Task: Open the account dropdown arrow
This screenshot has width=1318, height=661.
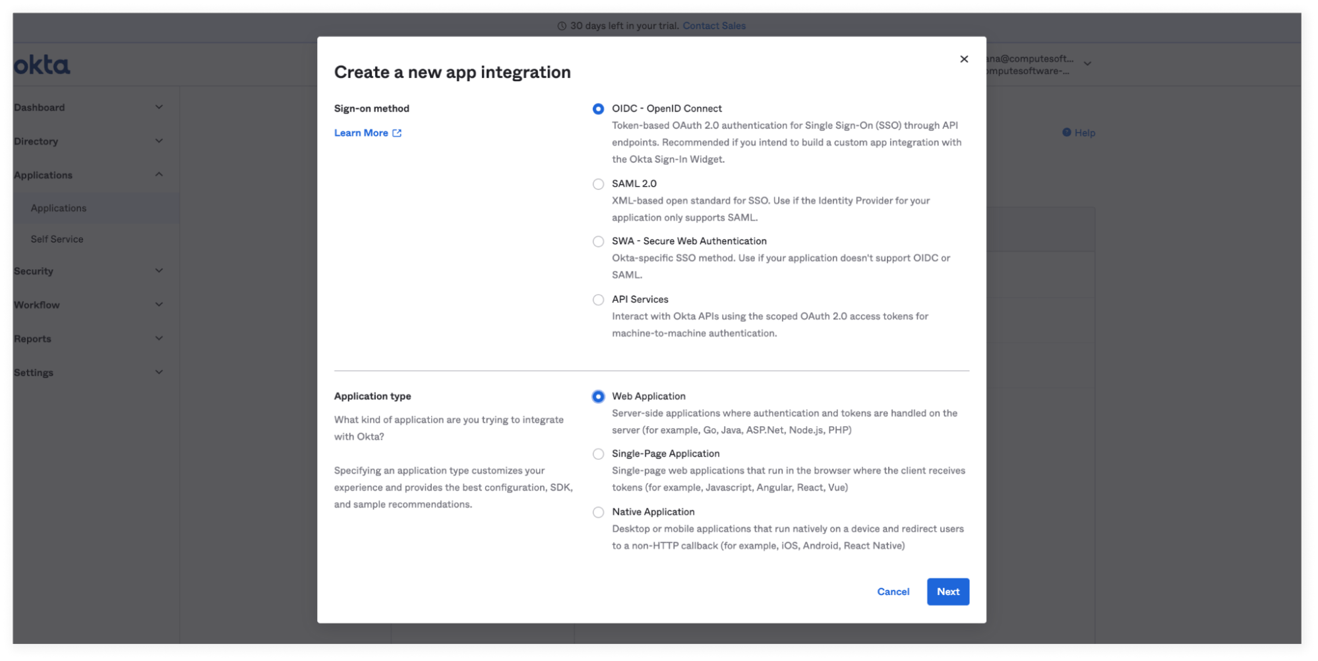Action: [1087, 64]
